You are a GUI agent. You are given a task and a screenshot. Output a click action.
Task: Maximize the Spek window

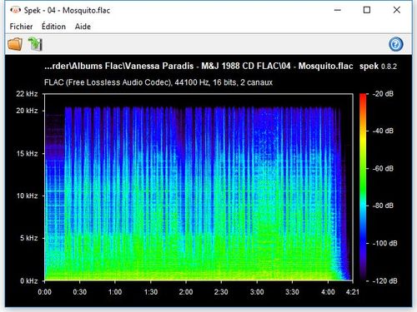(x=367, y=10)
